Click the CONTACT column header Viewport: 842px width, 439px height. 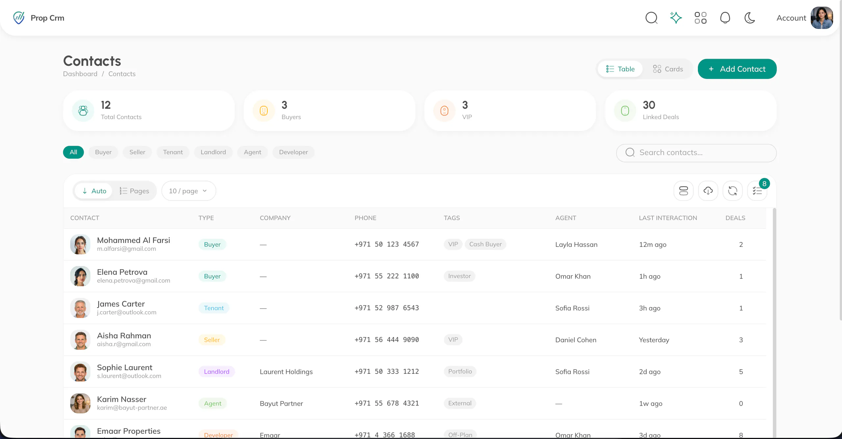[85, 218]
